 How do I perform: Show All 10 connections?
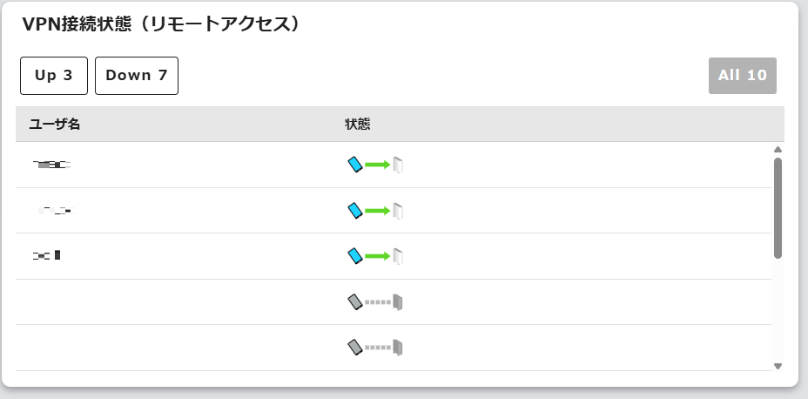click(x=743, y=76)
